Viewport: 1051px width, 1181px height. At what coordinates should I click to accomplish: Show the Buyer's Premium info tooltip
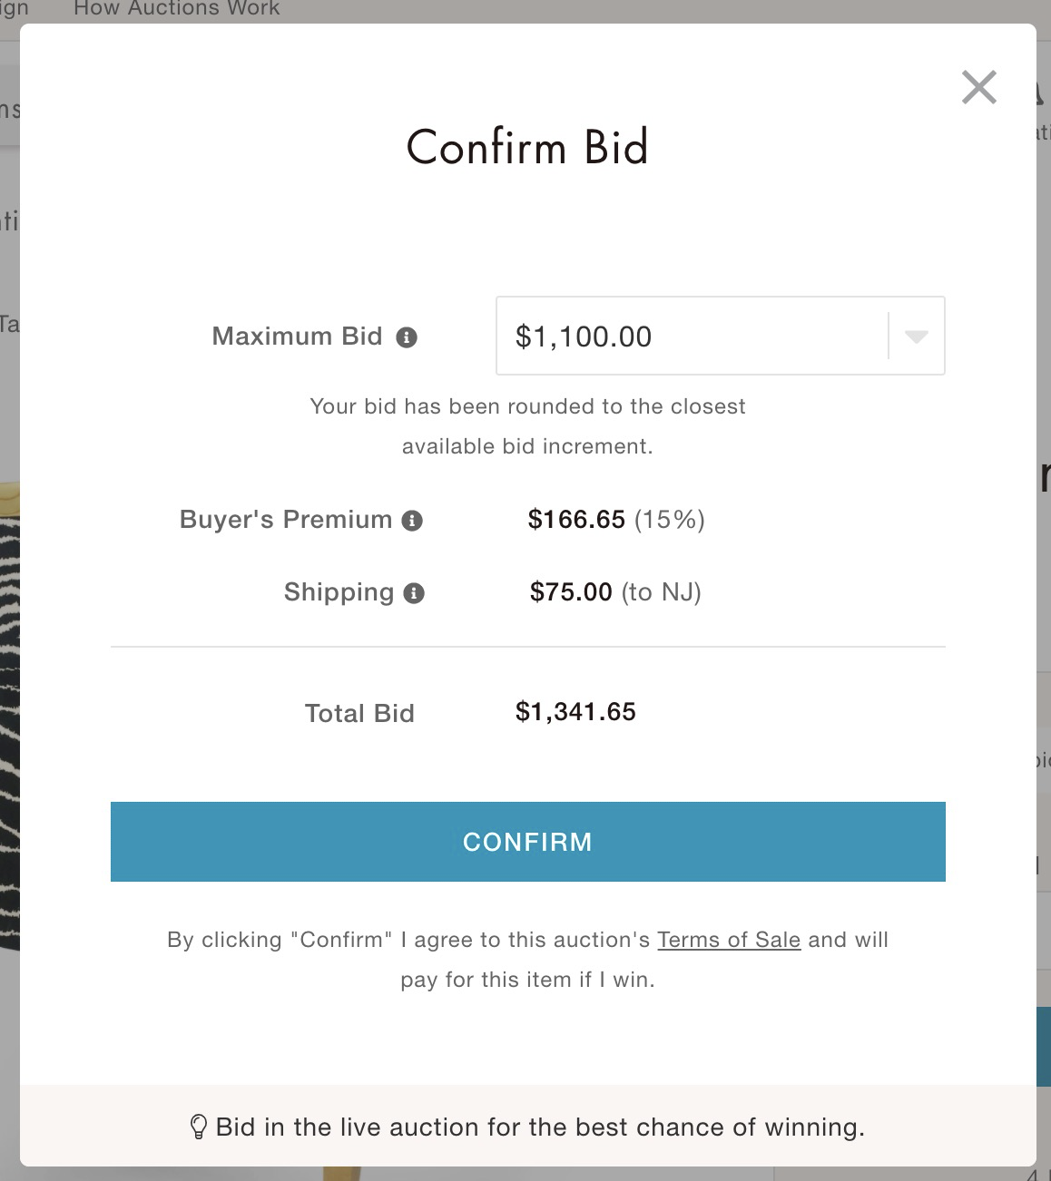point(412,521)
